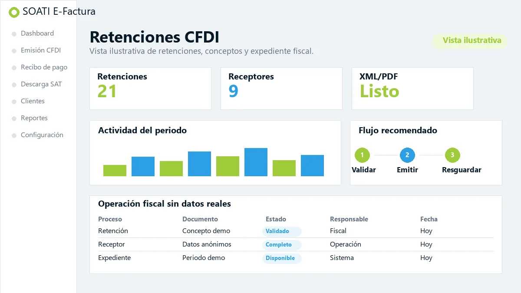Viewport: 521px width, 293px height.
Task: Click the Validado status badge
Action: click(282, 231)
